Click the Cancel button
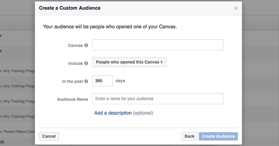 click(49, 136)
